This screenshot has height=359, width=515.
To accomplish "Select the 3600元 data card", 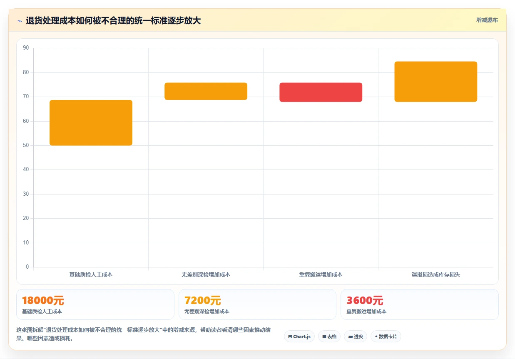I will coord(419,304).
